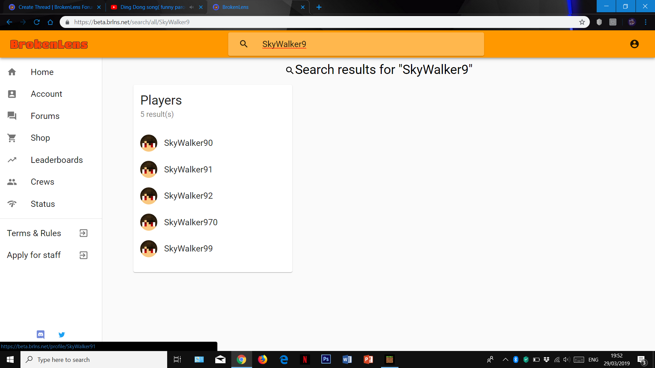Open the Discord icon link
655x368 pixels.
[41, 334]
